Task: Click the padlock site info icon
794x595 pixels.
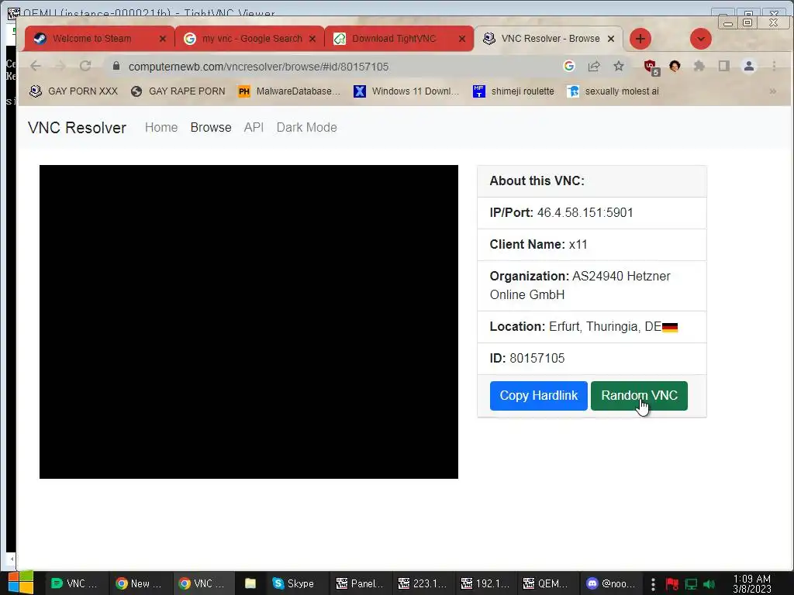Action: tap(116, 67)
